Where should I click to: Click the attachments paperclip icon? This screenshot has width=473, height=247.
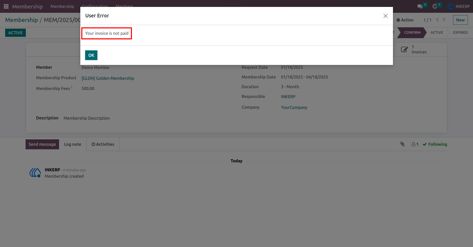click(402, 144)
